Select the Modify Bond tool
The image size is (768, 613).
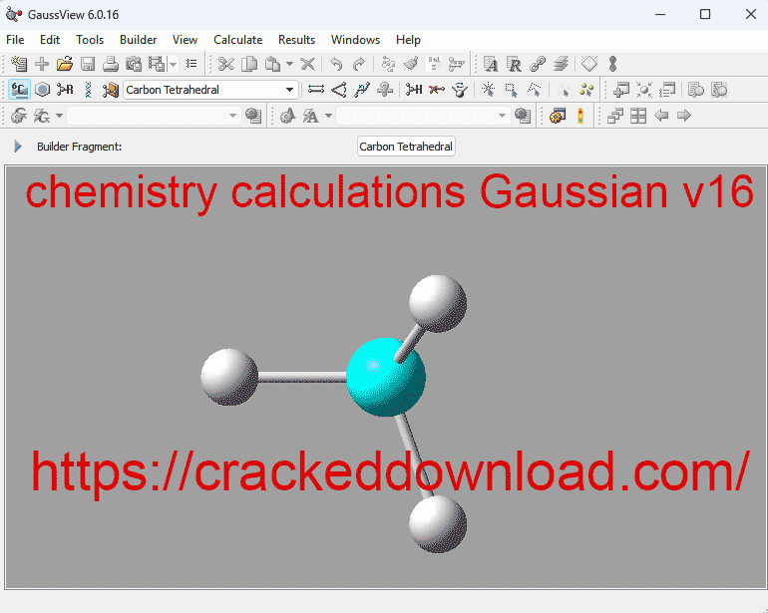click(316, 90)
